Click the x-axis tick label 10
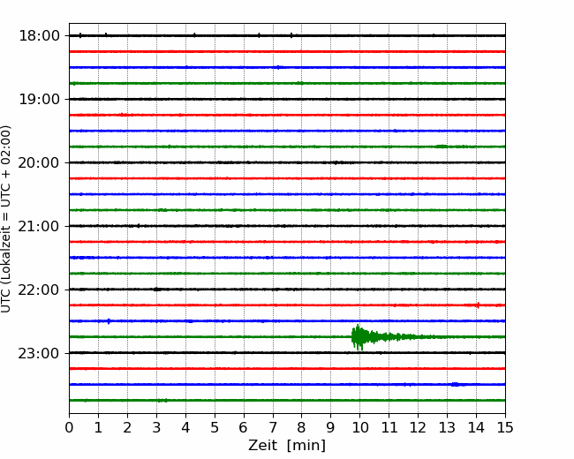This screenshot has height=459, width=574. (x=360, y=427)
